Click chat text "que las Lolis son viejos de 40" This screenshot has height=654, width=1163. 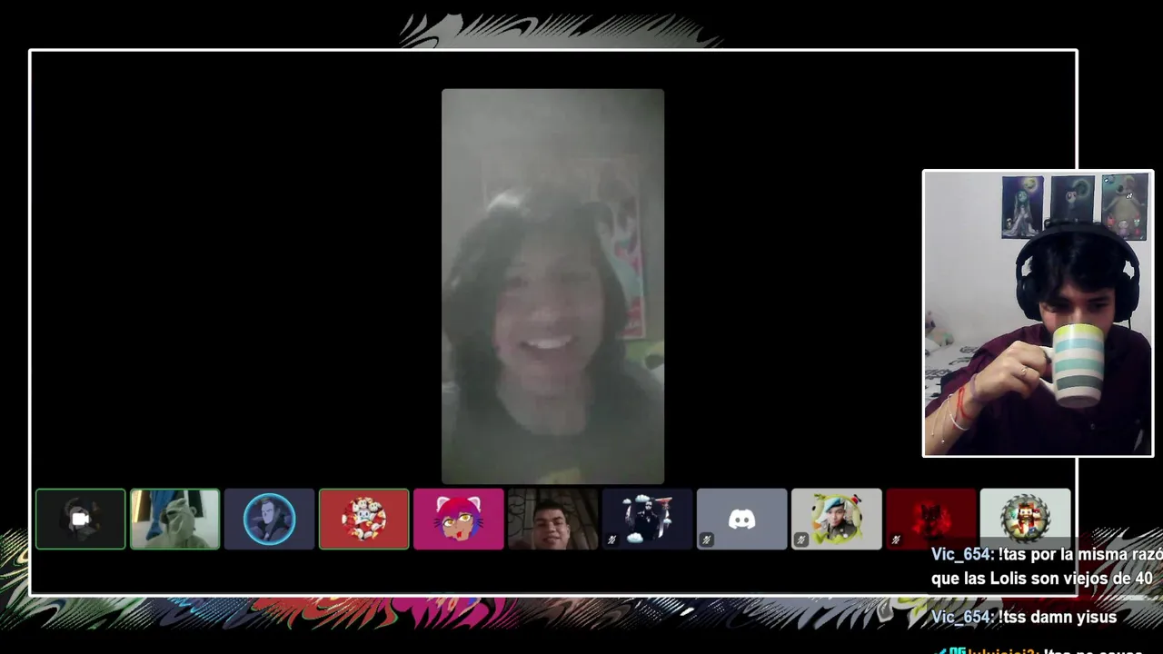(1041, 579)
